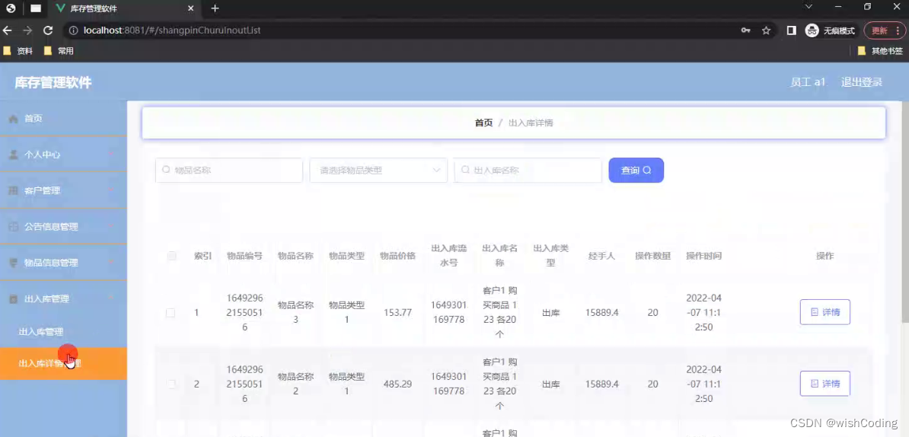Click the 出入库类型 column header
909x437 pixels.
coord(550,255)
